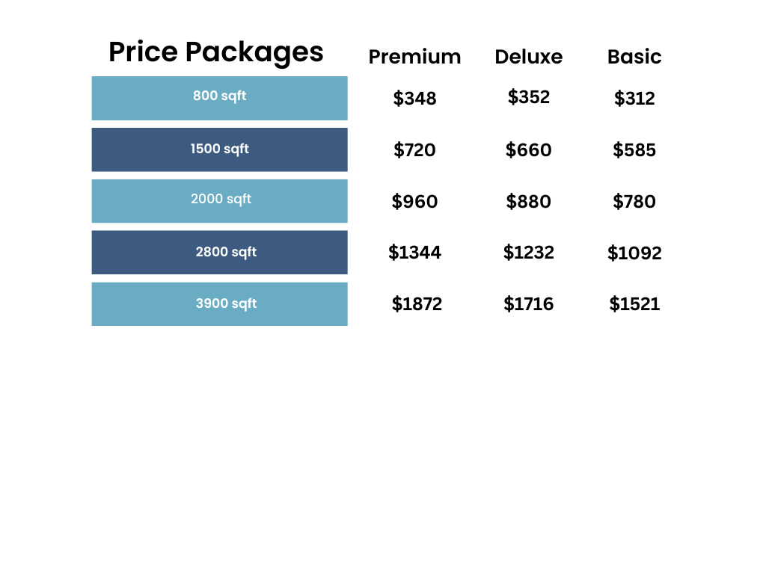Click the Basic column header
This screenshot has height=574, width=766.
(634, 57)
